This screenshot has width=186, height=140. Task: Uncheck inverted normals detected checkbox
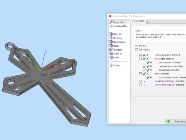[x=140, y=55]
